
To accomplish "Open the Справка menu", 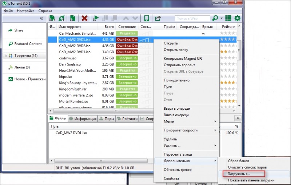I will 45,11.
